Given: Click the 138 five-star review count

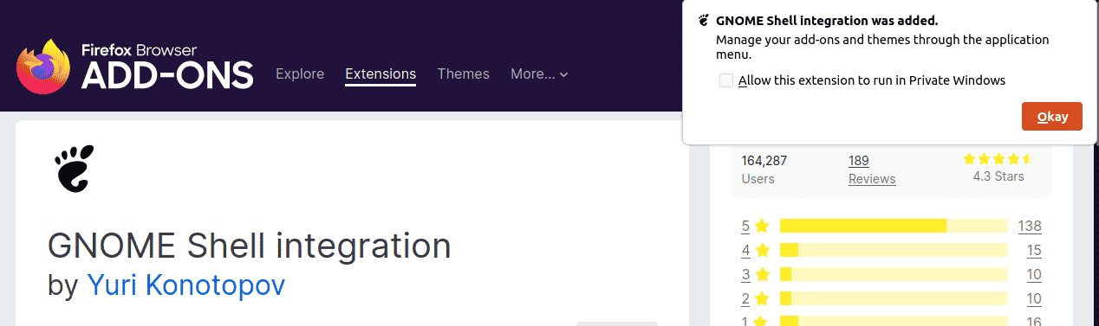Looking at the screenshot, I should pos(1030,227).
